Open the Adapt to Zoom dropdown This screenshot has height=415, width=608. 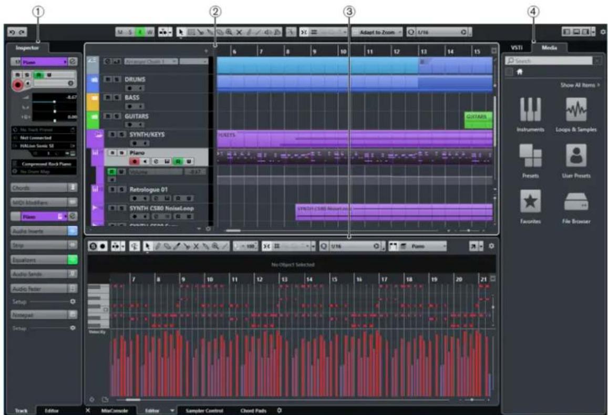[377, 32]
